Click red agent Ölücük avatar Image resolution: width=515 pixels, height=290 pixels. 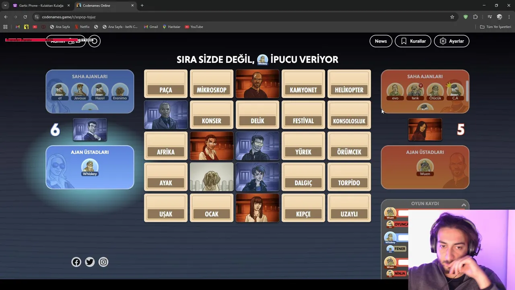435,91
